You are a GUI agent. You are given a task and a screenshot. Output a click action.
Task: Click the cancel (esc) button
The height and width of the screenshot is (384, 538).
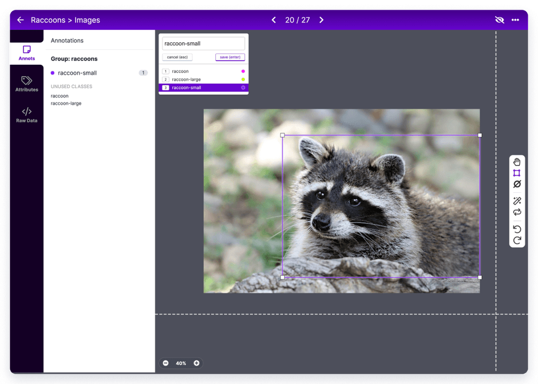tap(177, 57)
